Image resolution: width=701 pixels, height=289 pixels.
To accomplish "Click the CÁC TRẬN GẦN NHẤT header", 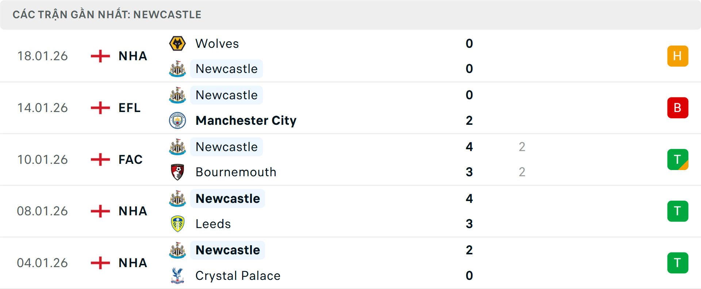I will [x=107, y=14].
